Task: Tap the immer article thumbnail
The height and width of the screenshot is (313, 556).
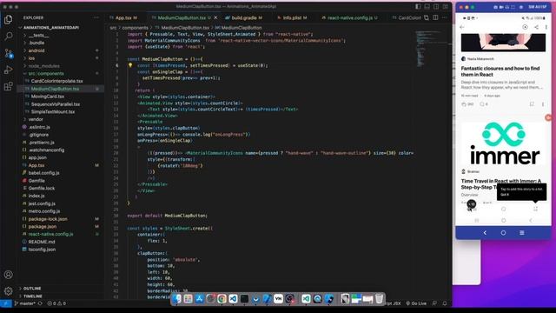Action: [x=503, y=143]
